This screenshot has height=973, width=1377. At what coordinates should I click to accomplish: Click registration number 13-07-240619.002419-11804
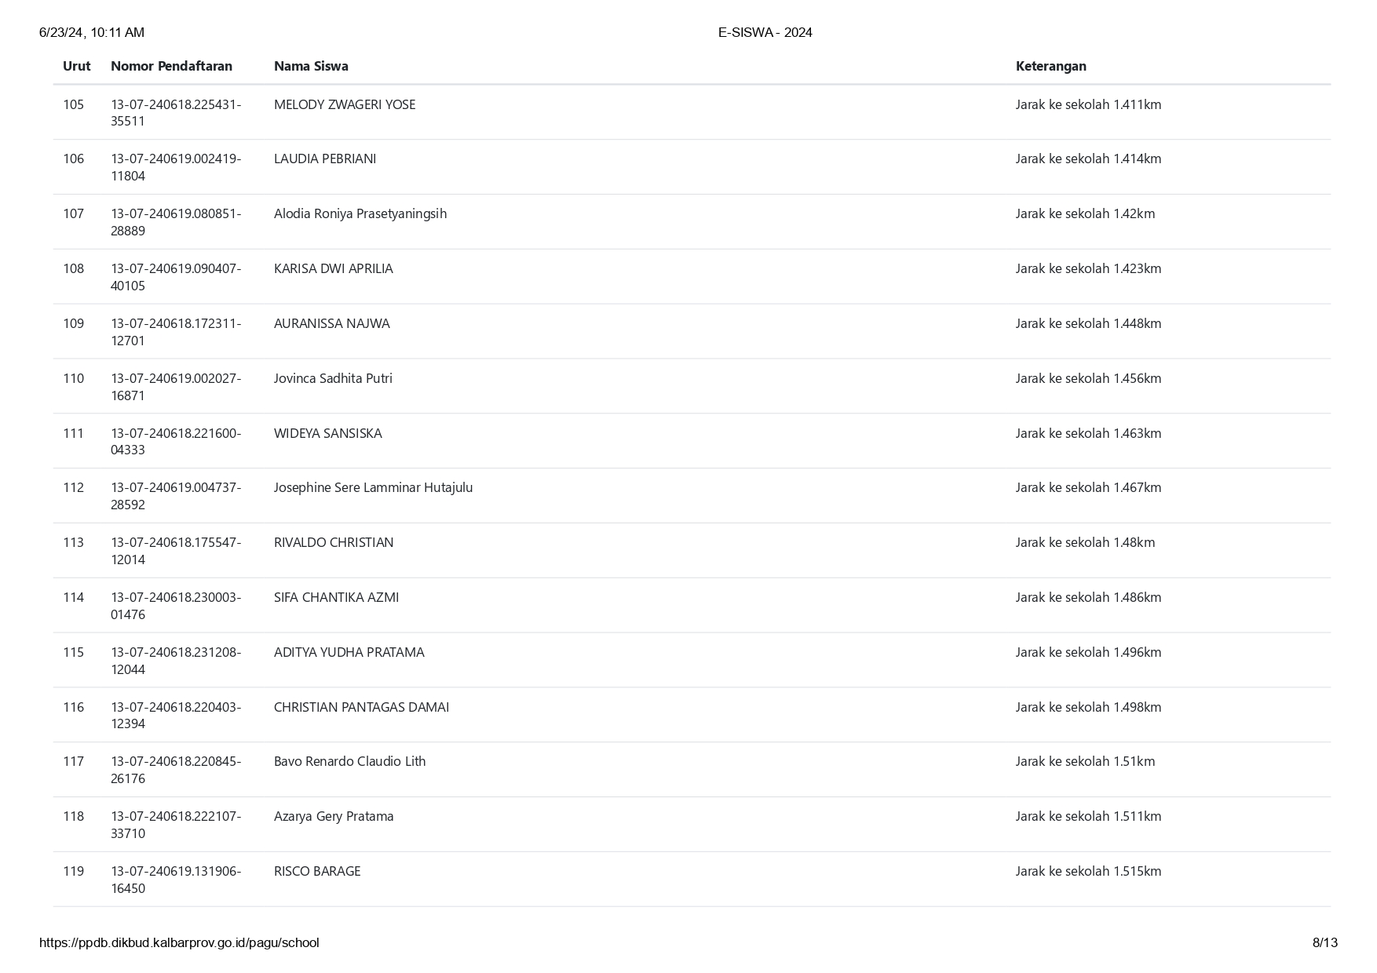[176, 167]
